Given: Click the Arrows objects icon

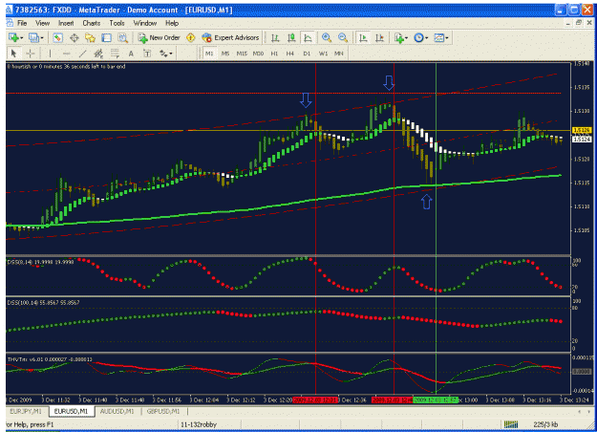Looking at the screenshot, I should point(163,54).
